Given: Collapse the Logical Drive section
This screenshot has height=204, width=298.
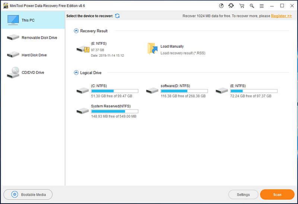Looking at the screenshot, I should tap(76, 73).
